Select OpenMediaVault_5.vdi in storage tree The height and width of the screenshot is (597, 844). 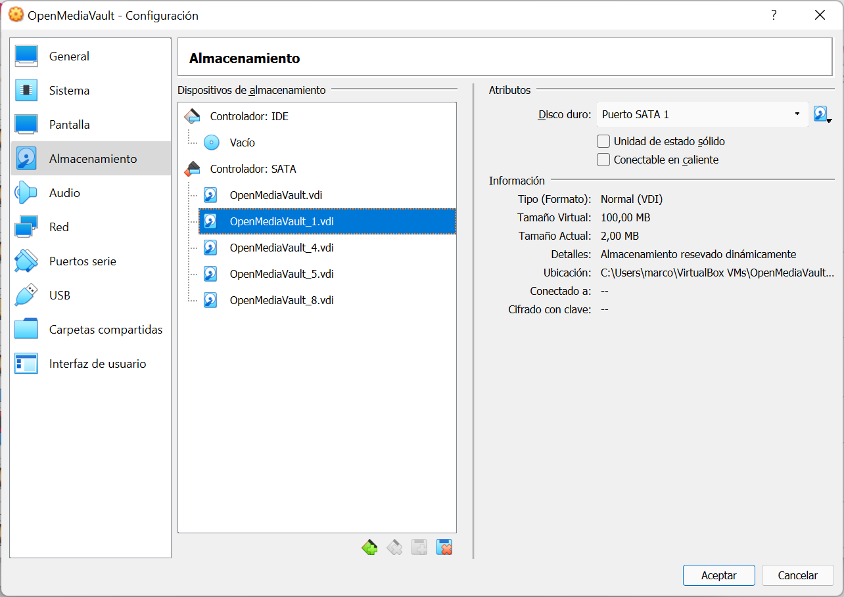[x=281, y=274]
